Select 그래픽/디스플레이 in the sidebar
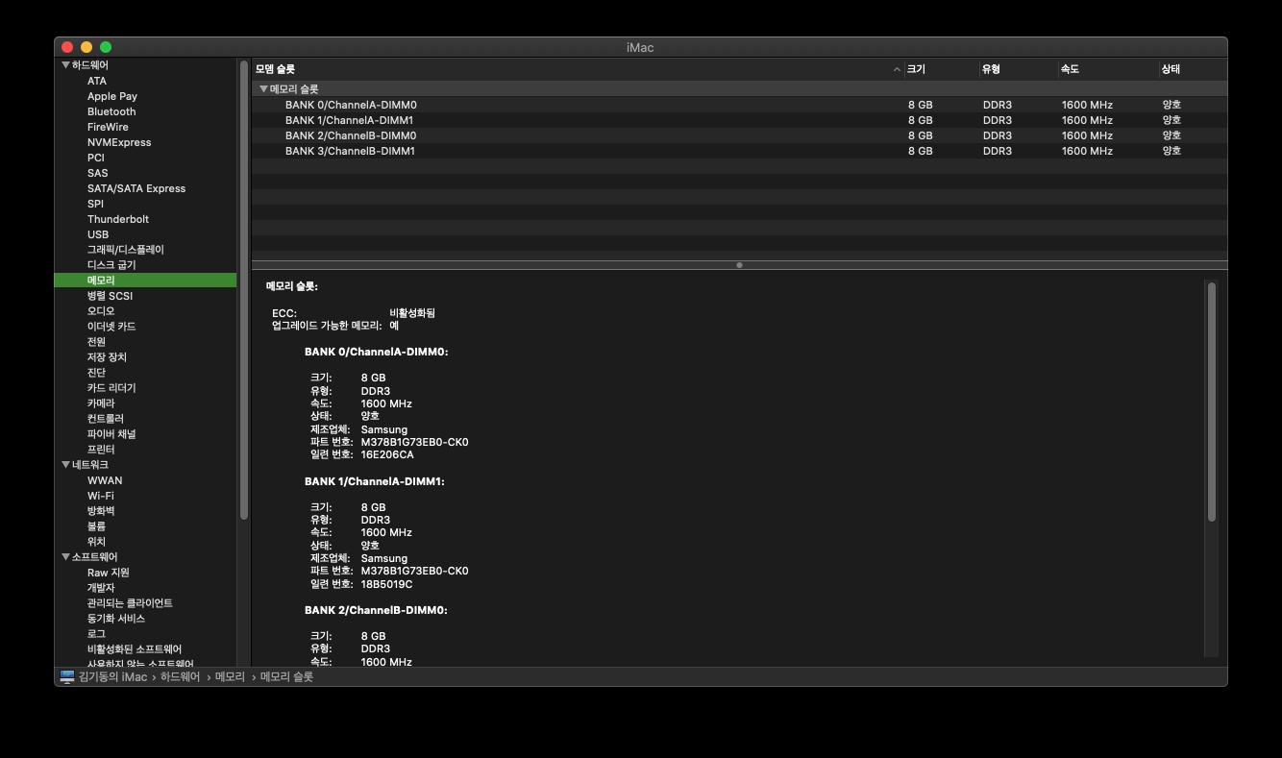Image resolution: width=1282 pixels, height=758 pixels. click(x=126, y=250)
